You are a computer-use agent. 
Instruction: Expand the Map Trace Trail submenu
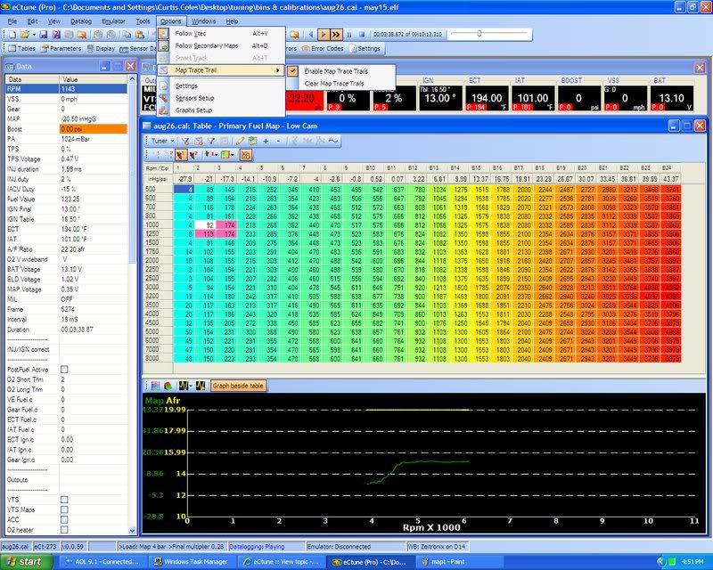click(221, 70)
